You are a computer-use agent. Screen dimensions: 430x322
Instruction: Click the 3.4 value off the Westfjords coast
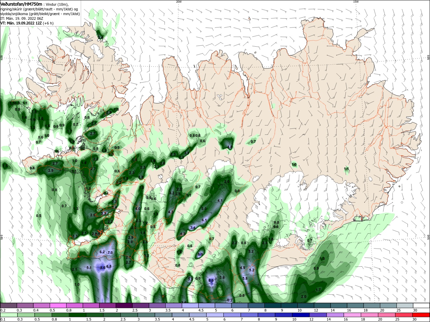pyautogui.click(x=100, y=37)
